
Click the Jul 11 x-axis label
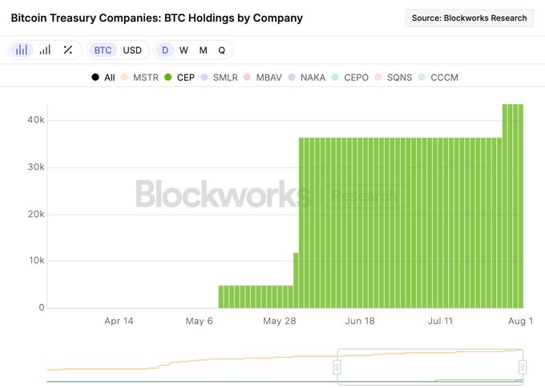coord(440,321)
